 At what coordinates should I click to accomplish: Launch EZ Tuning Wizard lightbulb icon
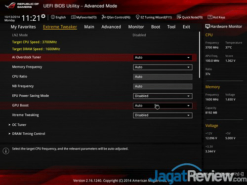tap(138, 17)
